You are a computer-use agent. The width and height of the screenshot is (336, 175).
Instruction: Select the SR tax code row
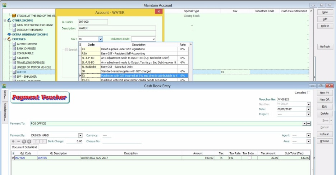[133, 71]
